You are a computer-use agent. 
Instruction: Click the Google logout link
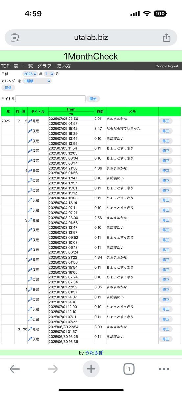(167, 66)
